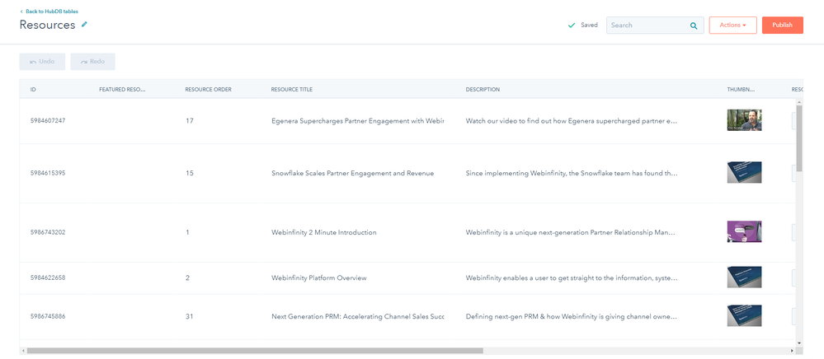Click the scroll down arrow of table
This screenshot has height=359, width=824.
pos(799,343)
